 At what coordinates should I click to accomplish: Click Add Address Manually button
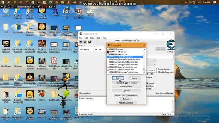pyautogui.click(x=164, y=93)
